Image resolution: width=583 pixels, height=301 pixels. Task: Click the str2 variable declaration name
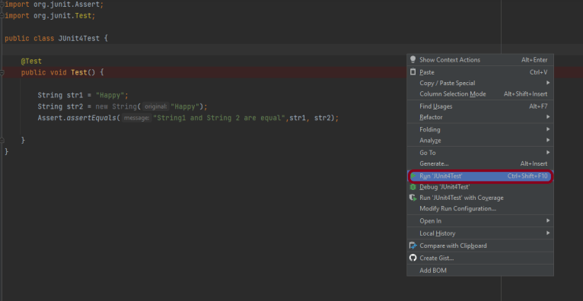click(x=75, y=106)
